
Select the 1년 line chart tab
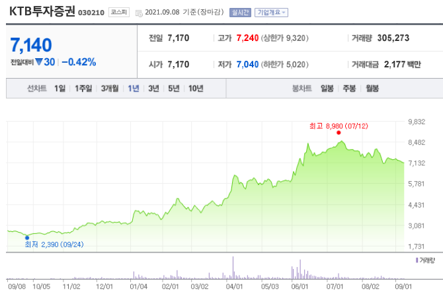point(134,89)
